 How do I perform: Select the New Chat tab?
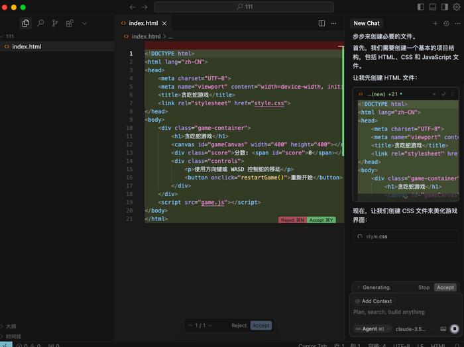[367, 23]
